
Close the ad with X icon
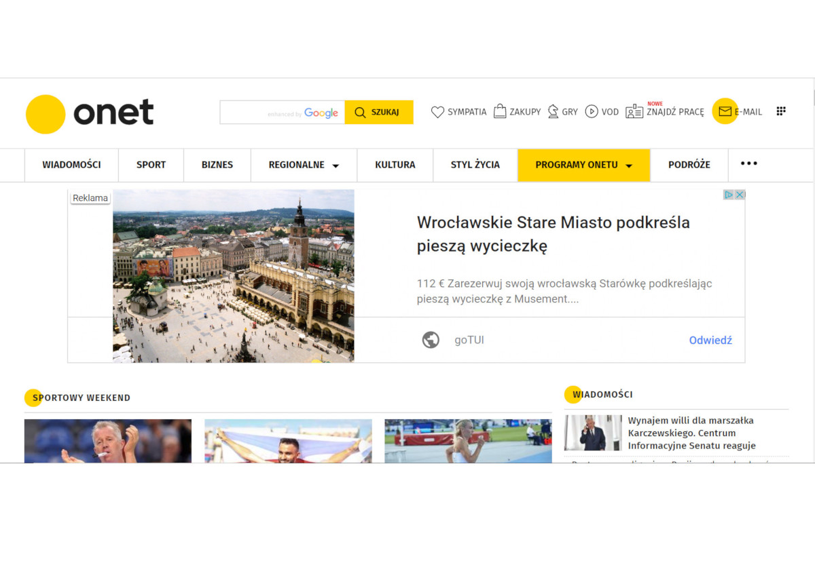740,195
